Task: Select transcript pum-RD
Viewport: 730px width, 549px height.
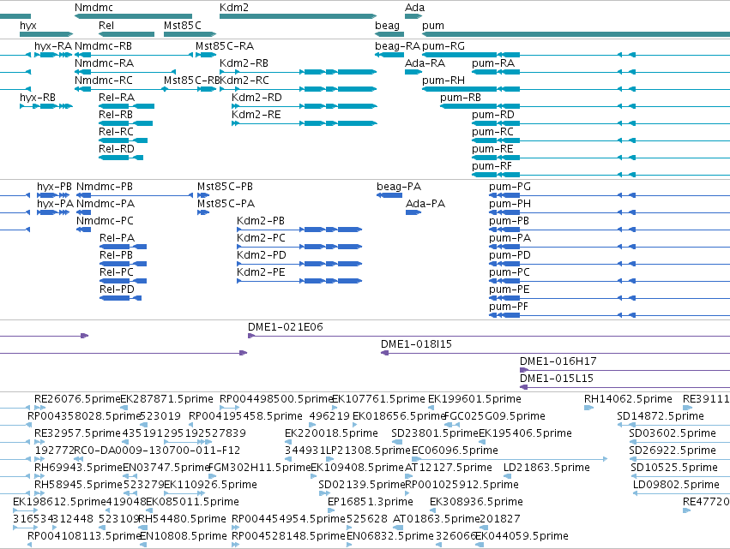Action: (493, 115)
